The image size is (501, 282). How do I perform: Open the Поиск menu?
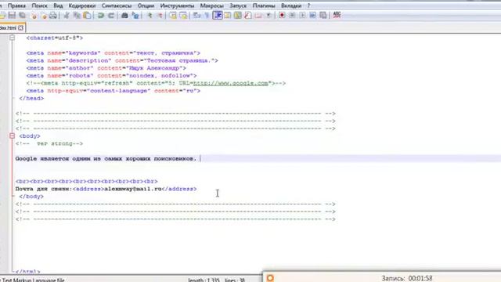pyautogui.click(x=40, y=5)
